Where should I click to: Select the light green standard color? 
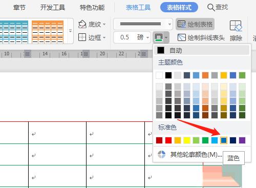coord(196,140)
